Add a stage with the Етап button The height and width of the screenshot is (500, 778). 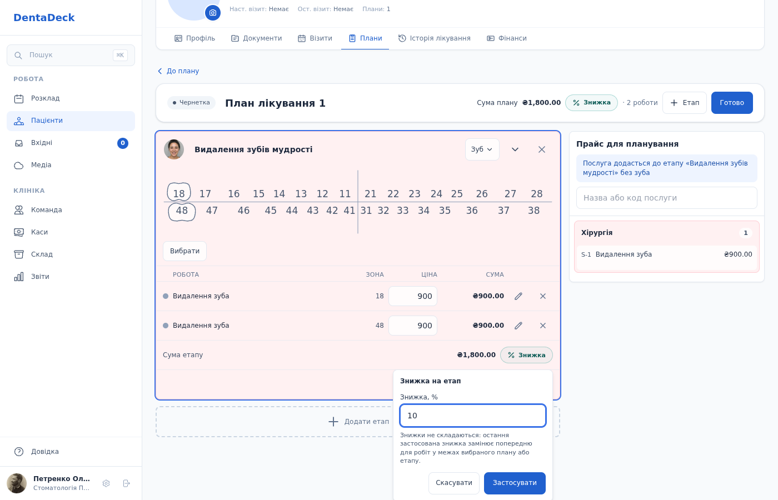(x=685, y=103)
